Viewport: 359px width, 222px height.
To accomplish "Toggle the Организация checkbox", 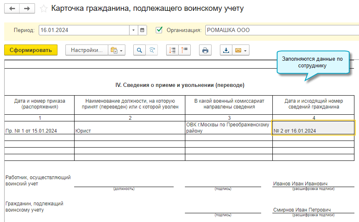I will 159,30.
